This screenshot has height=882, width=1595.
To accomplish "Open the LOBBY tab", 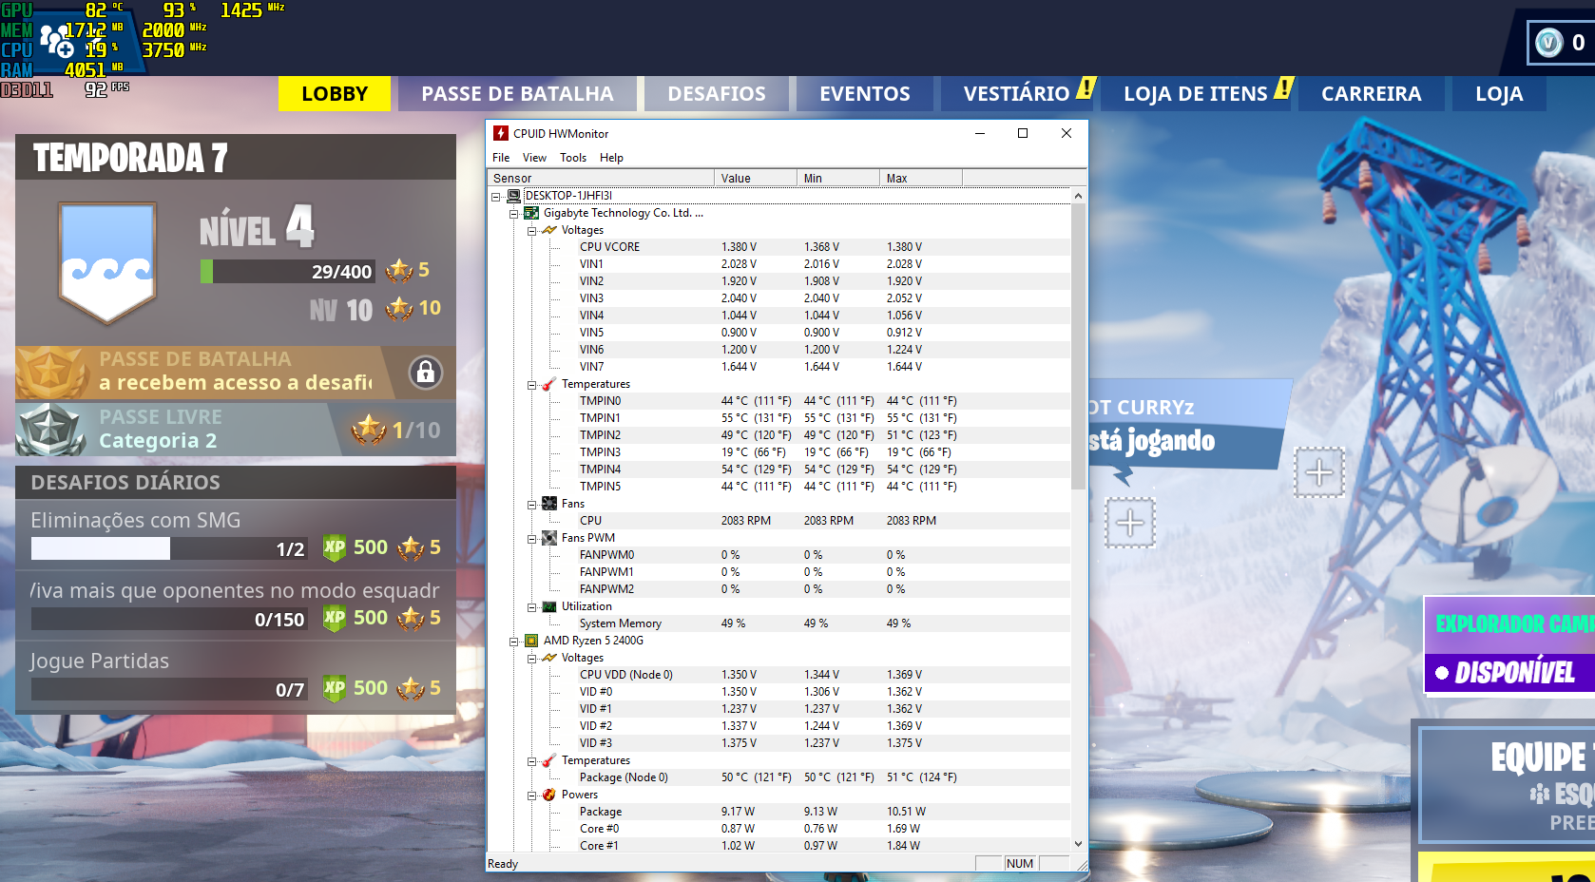I will click(x=335, y=94).
